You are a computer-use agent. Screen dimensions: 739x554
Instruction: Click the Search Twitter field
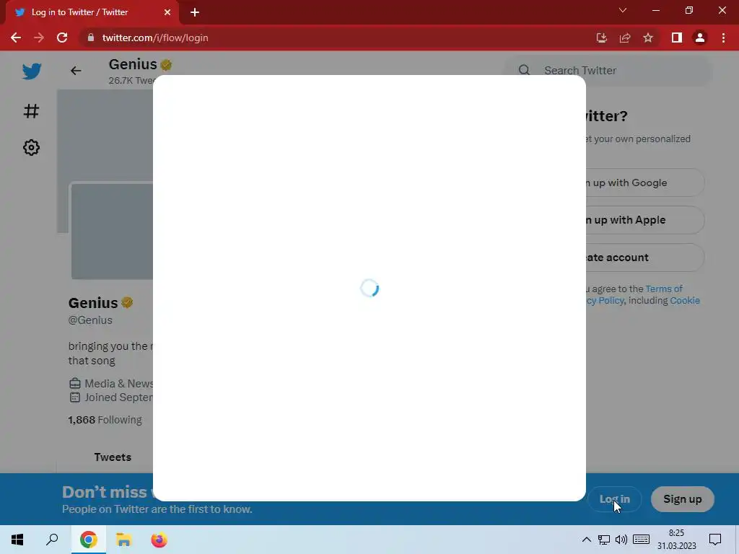pyautogui.click(x=608, y=71)
